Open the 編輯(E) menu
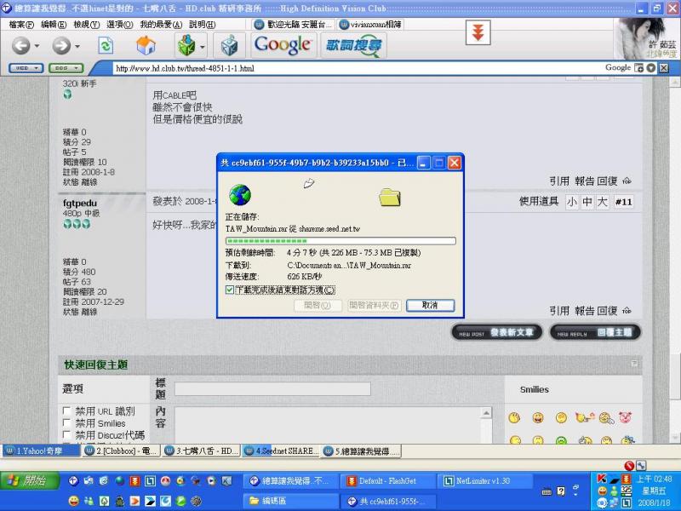 point(54,25)
